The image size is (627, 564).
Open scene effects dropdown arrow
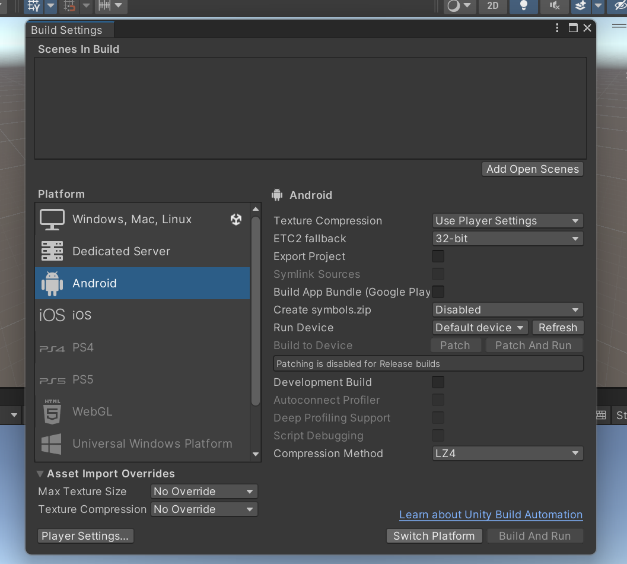click(598, 6)
